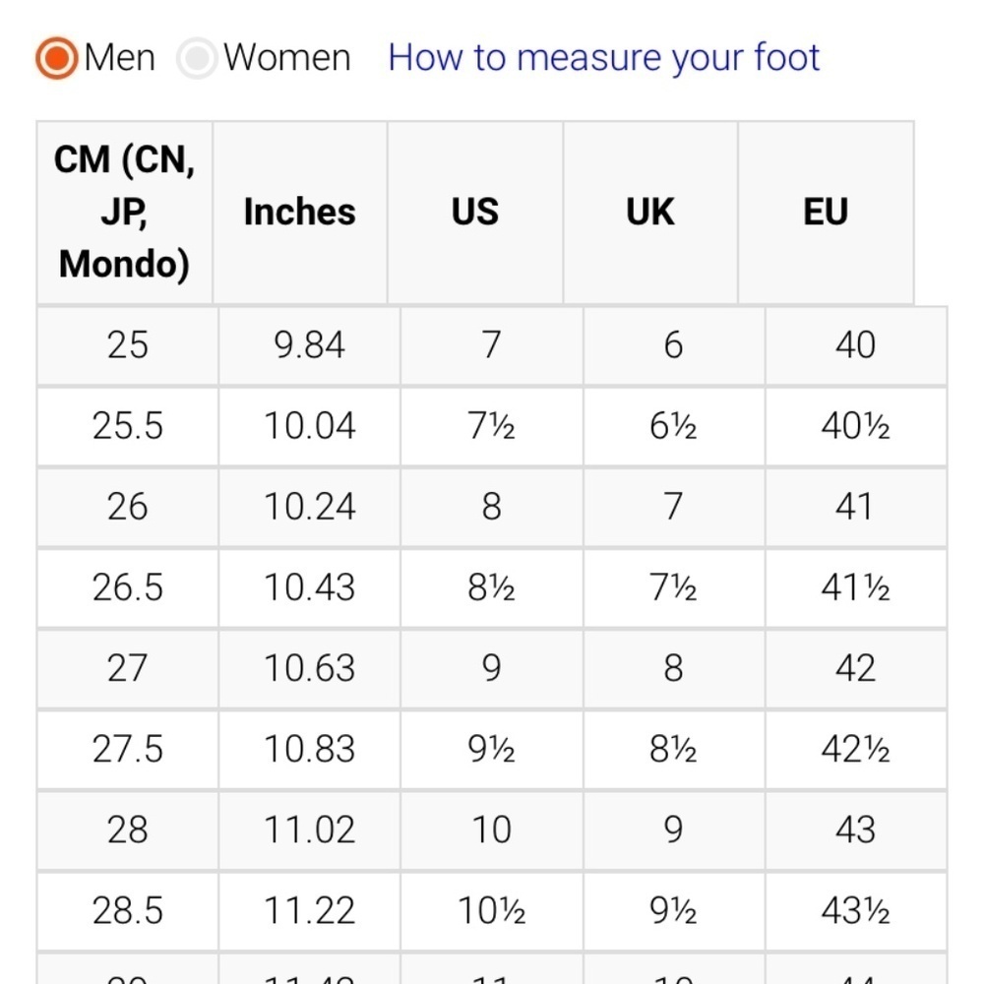This screenshot has height=984, width=984.
Task: Select EU size 42 cell
Action: coord(855,668)
